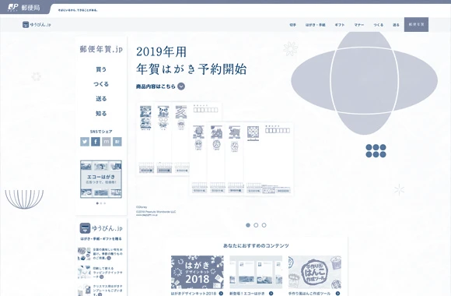This screenshot has height=296, width=451.
Task: Click the つくる link in the sidebar
Action: pos(101,84)
